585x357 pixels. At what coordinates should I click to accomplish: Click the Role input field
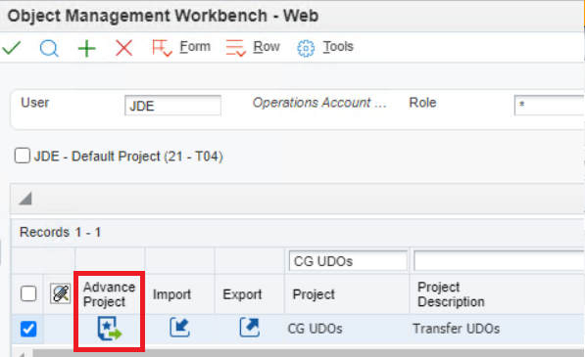(549, 106)
